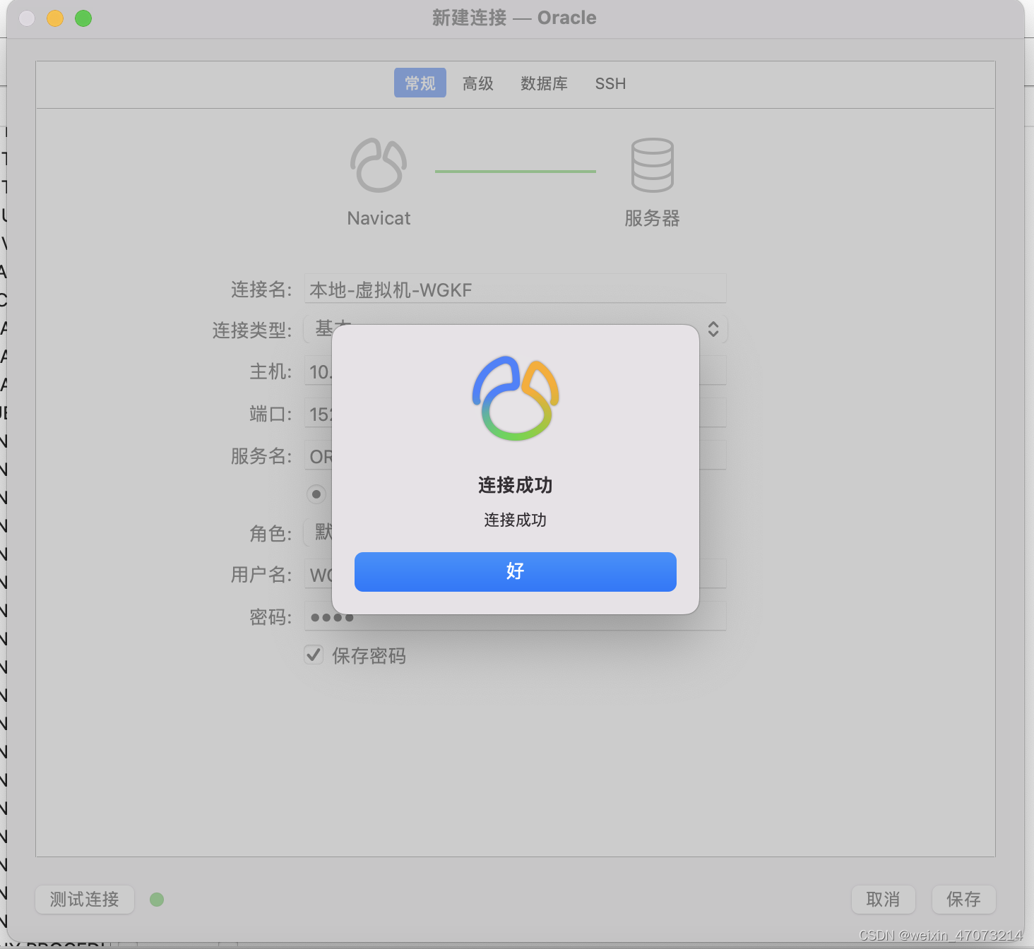This screenshot has height=949, width=1034.
Task: Open the 数据库 tab
Action: click(544, 83)
